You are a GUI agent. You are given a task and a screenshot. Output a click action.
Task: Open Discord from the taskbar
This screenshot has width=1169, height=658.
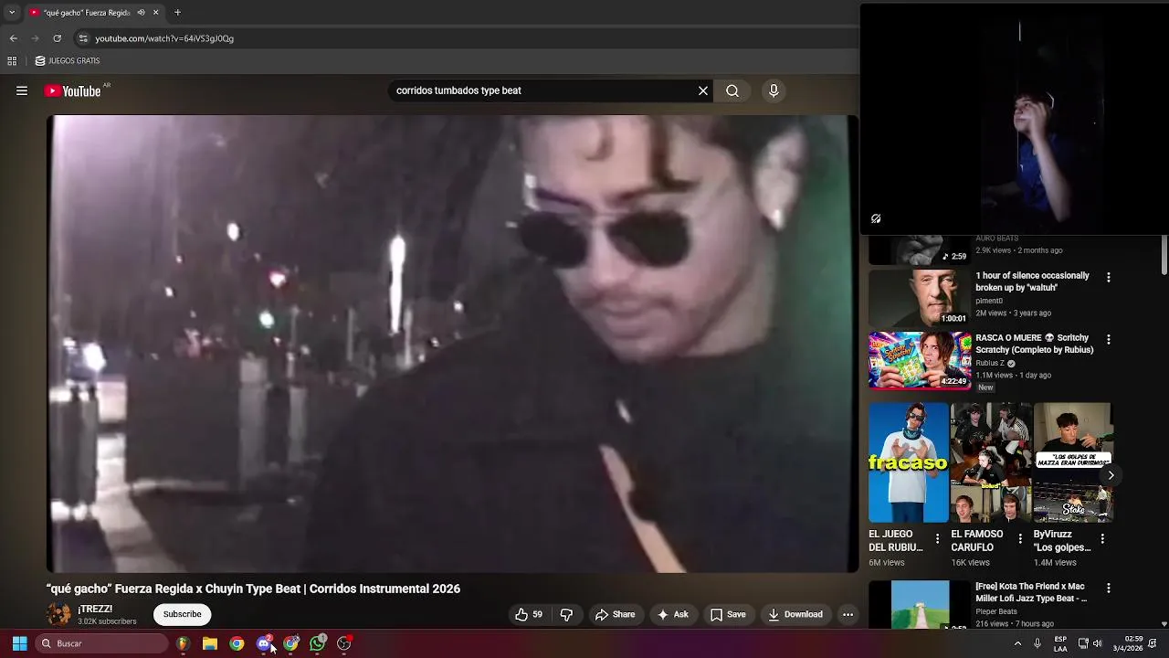264,643
